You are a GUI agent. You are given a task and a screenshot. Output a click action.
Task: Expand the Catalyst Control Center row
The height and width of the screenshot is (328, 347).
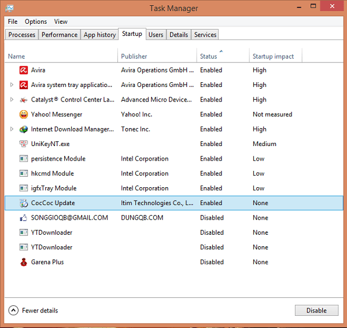pos(12,100)
